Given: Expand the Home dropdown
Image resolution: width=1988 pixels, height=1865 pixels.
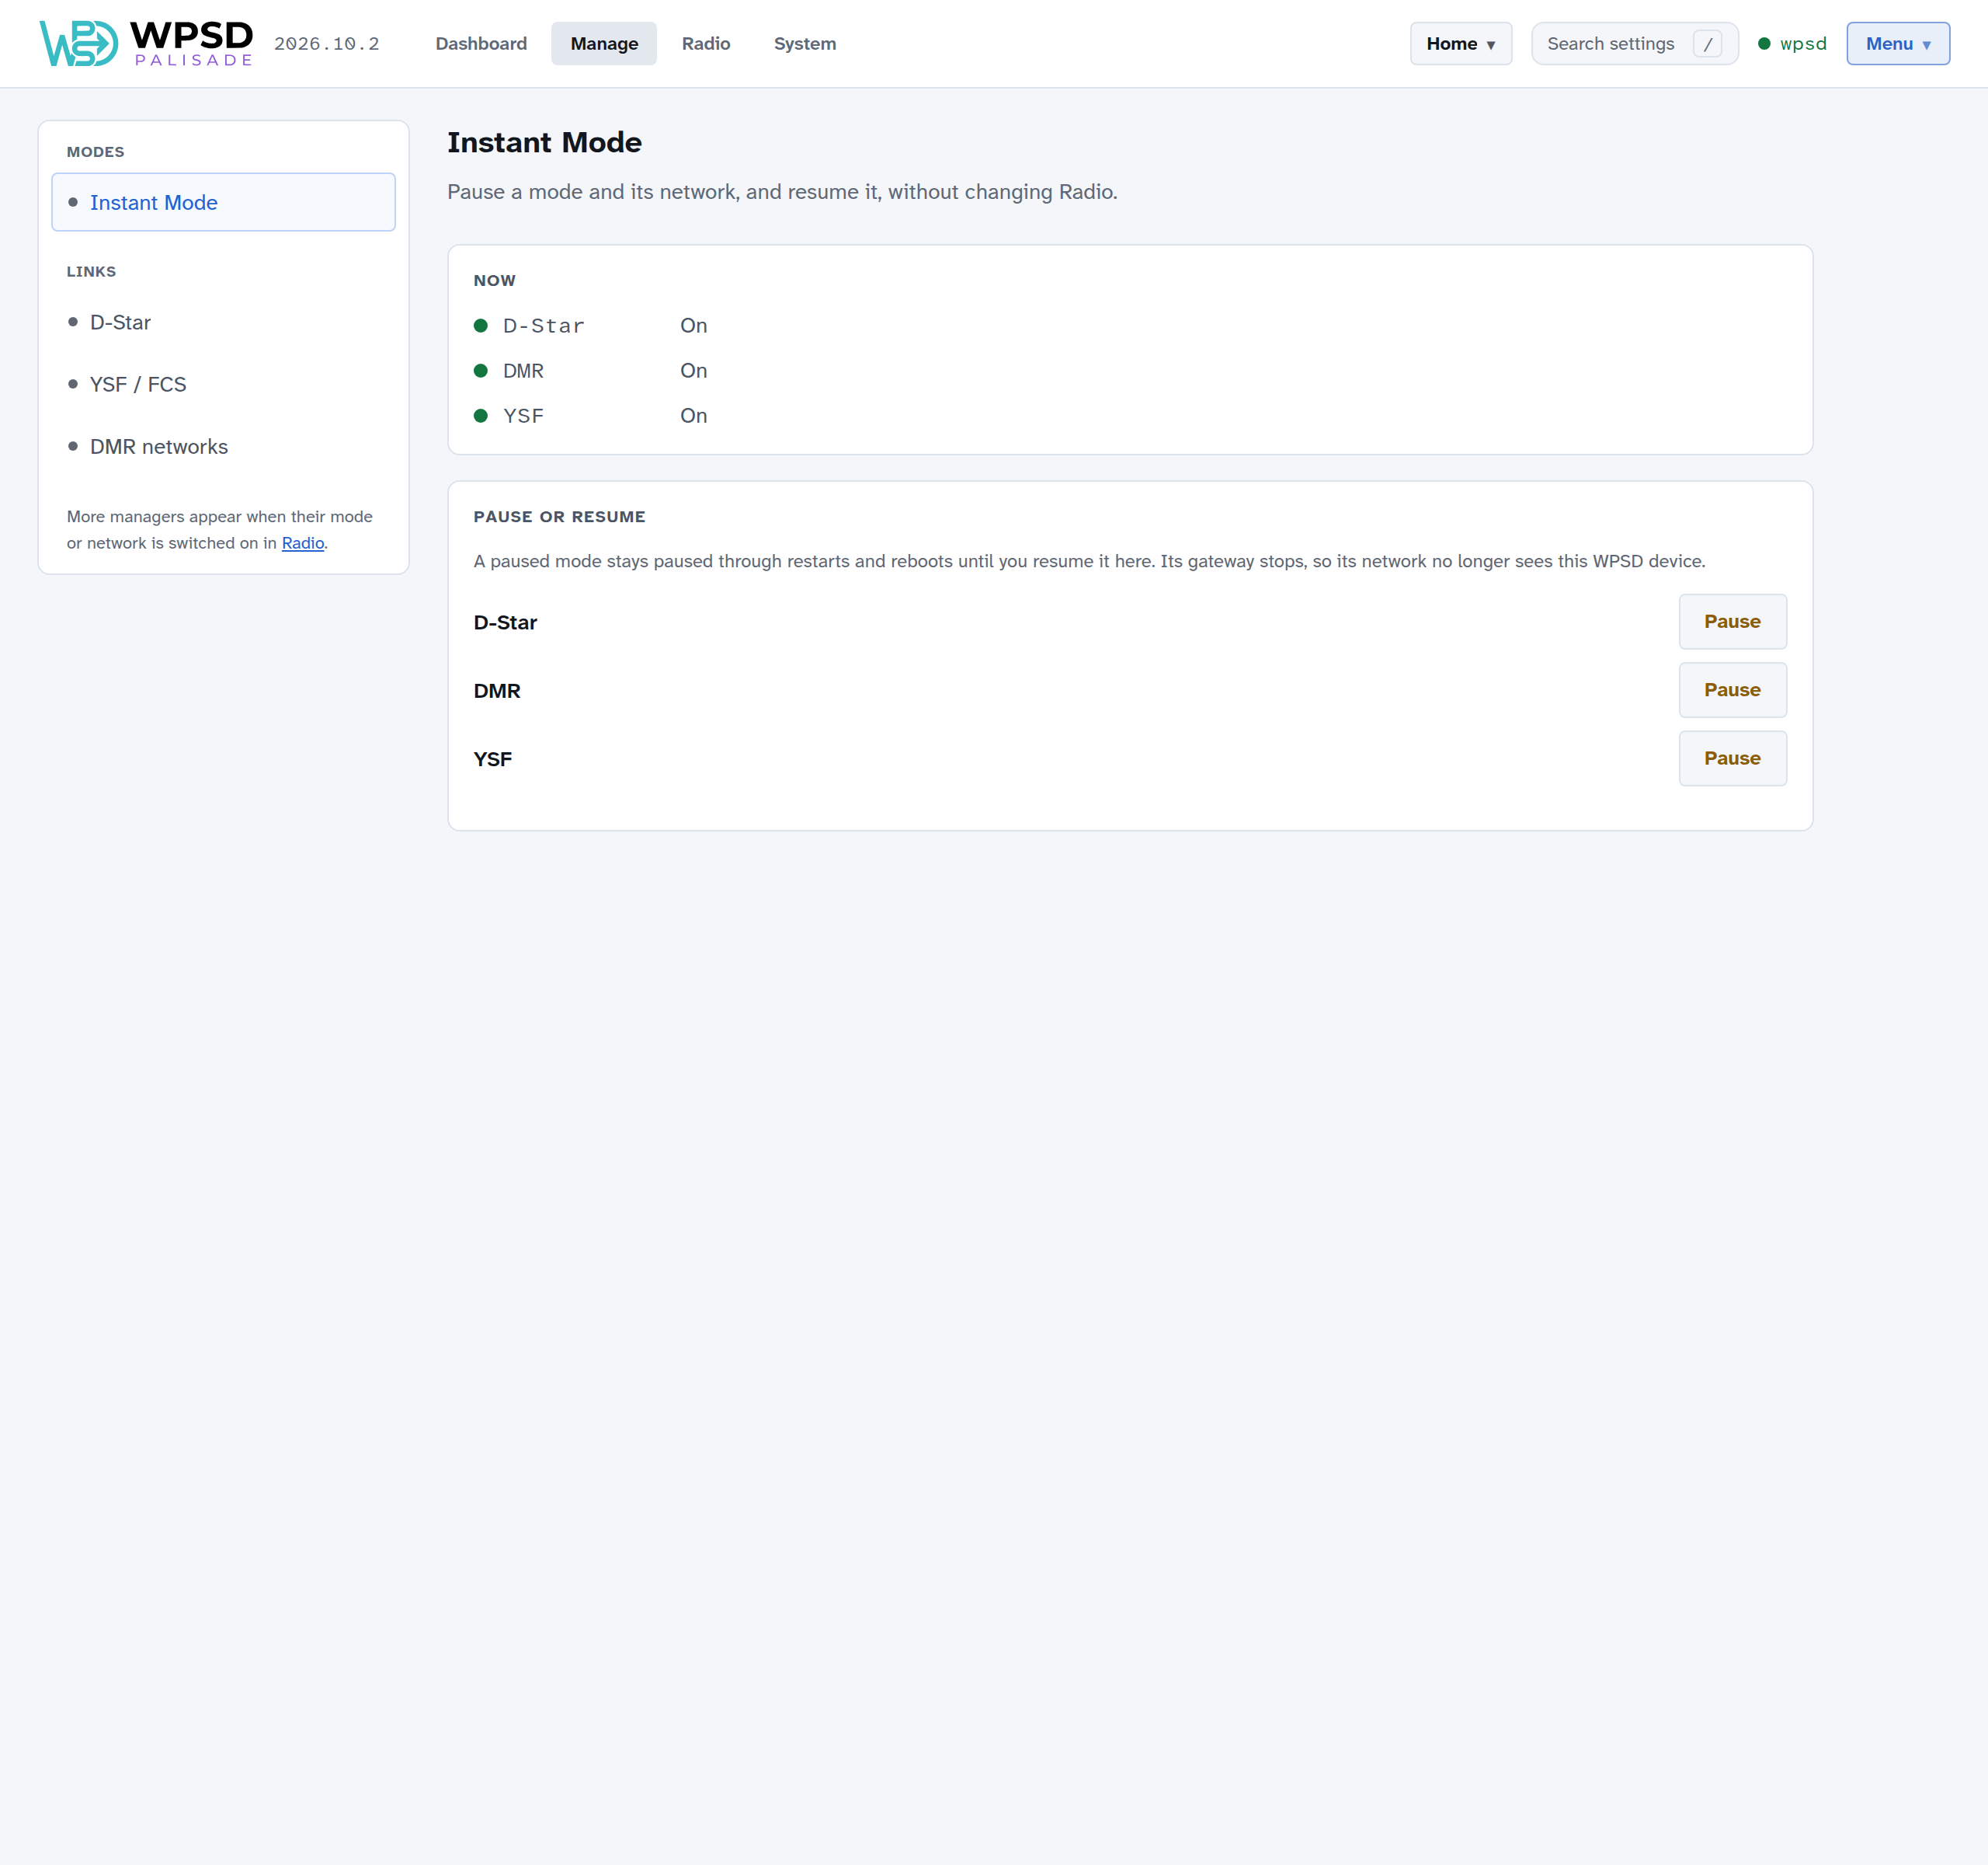Looking at the screenshot, I should pyautogui.click(x=1461, y=43).
